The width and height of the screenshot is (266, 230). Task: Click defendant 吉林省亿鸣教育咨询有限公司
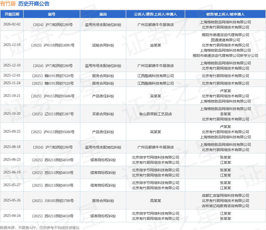tap(225, 206)
